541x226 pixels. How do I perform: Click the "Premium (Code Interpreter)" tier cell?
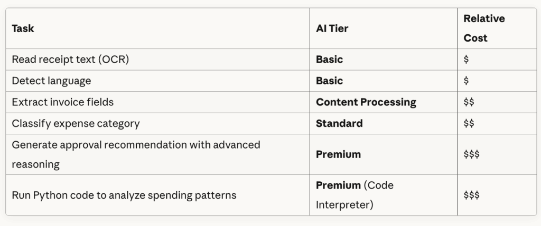click(x=355, y=195)
